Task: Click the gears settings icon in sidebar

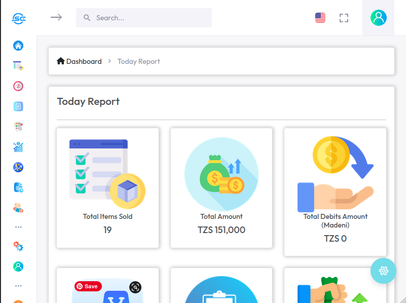Action: (18, 246)
